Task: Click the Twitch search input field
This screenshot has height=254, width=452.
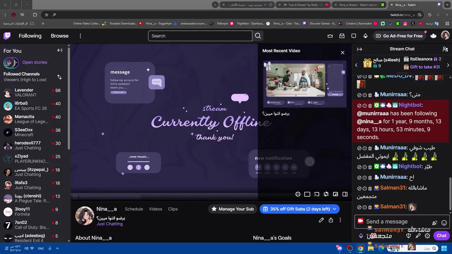Action: [200, 36]
